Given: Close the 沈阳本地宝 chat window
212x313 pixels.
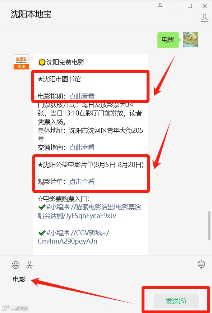Looking at the screenshot, I should tap(204, 6).
